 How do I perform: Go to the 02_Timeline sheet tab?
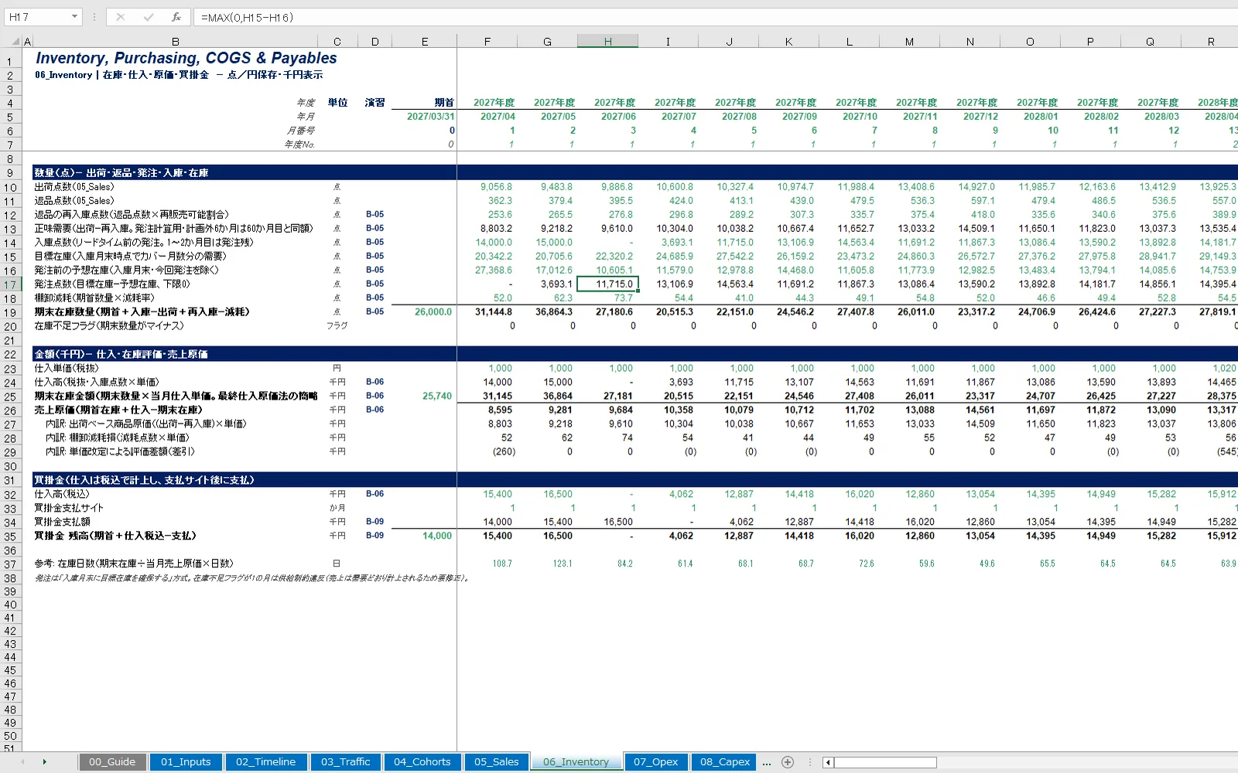click(266, 762)
